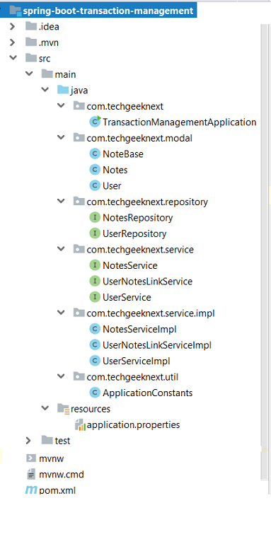Collapse the com.techgeeknext.util package
The width and height of the screenshot is (271, 544).
tap(61, 376)
